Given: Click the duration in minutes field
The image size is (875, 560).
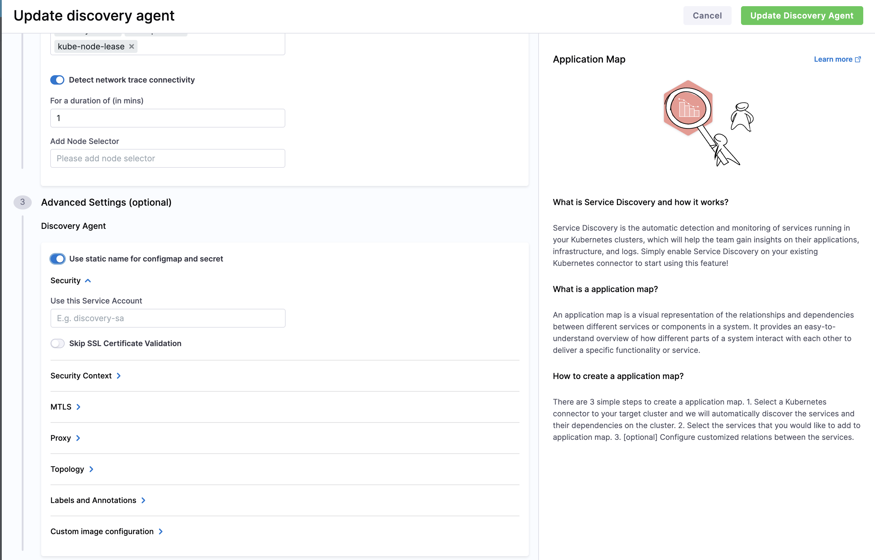Looking at the screenshot, I should (x=168, y=118).
